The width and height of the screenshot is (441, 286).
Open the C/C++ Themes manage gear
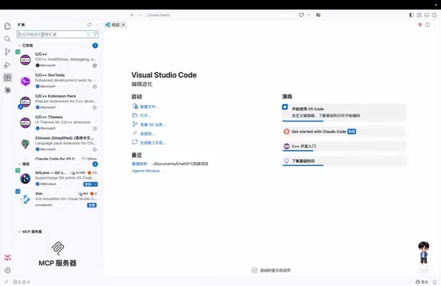[95, 129]
